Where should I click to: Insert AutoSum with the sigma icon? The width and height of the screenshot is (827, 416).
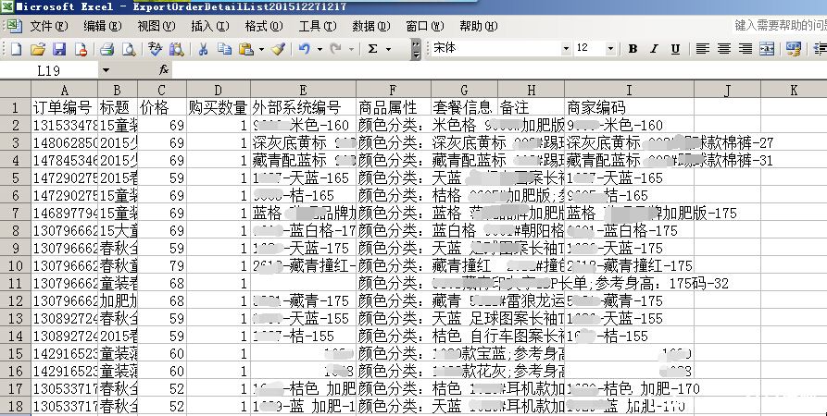tap(373, 49)
